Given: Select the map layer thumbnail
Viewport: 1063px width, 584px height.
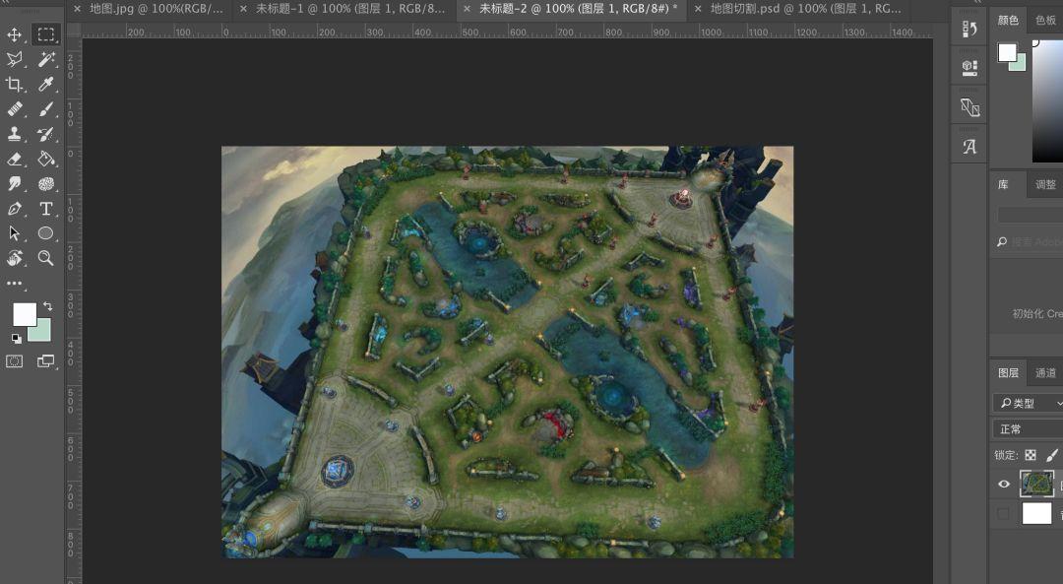Looking at the screenshot, I should point(1036,484).
